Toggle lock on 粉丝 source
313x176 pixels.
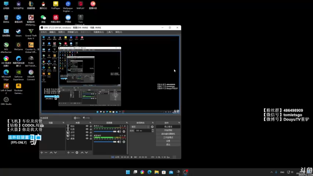[x=91, y=126]
